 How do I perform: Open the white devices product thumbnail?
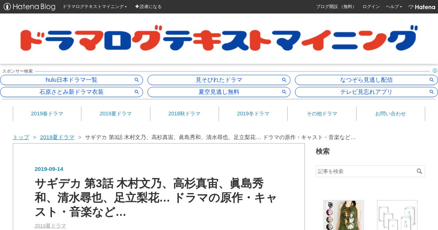point(397,215)
